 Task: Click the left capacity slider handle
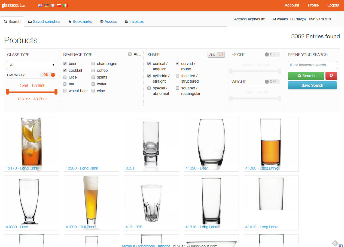pyautogui.click(x=8, y=92)
